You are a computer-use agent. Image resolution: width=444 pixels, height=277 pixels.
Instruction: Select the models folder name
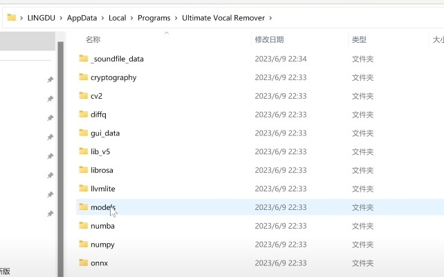pyautogui.click(x=103, y=207)
